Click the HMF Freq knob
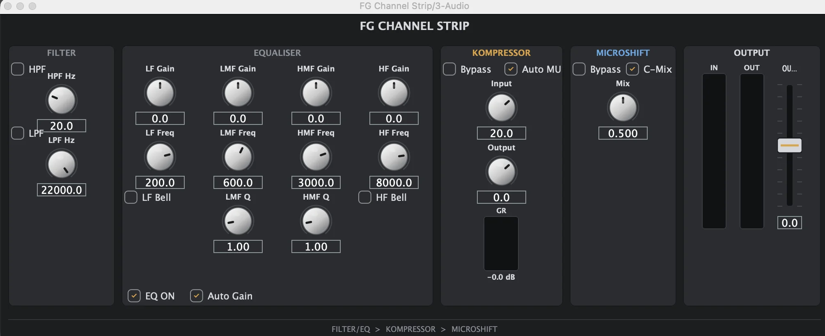The height and width of the screenshot is (336, 825). [316, 157]
